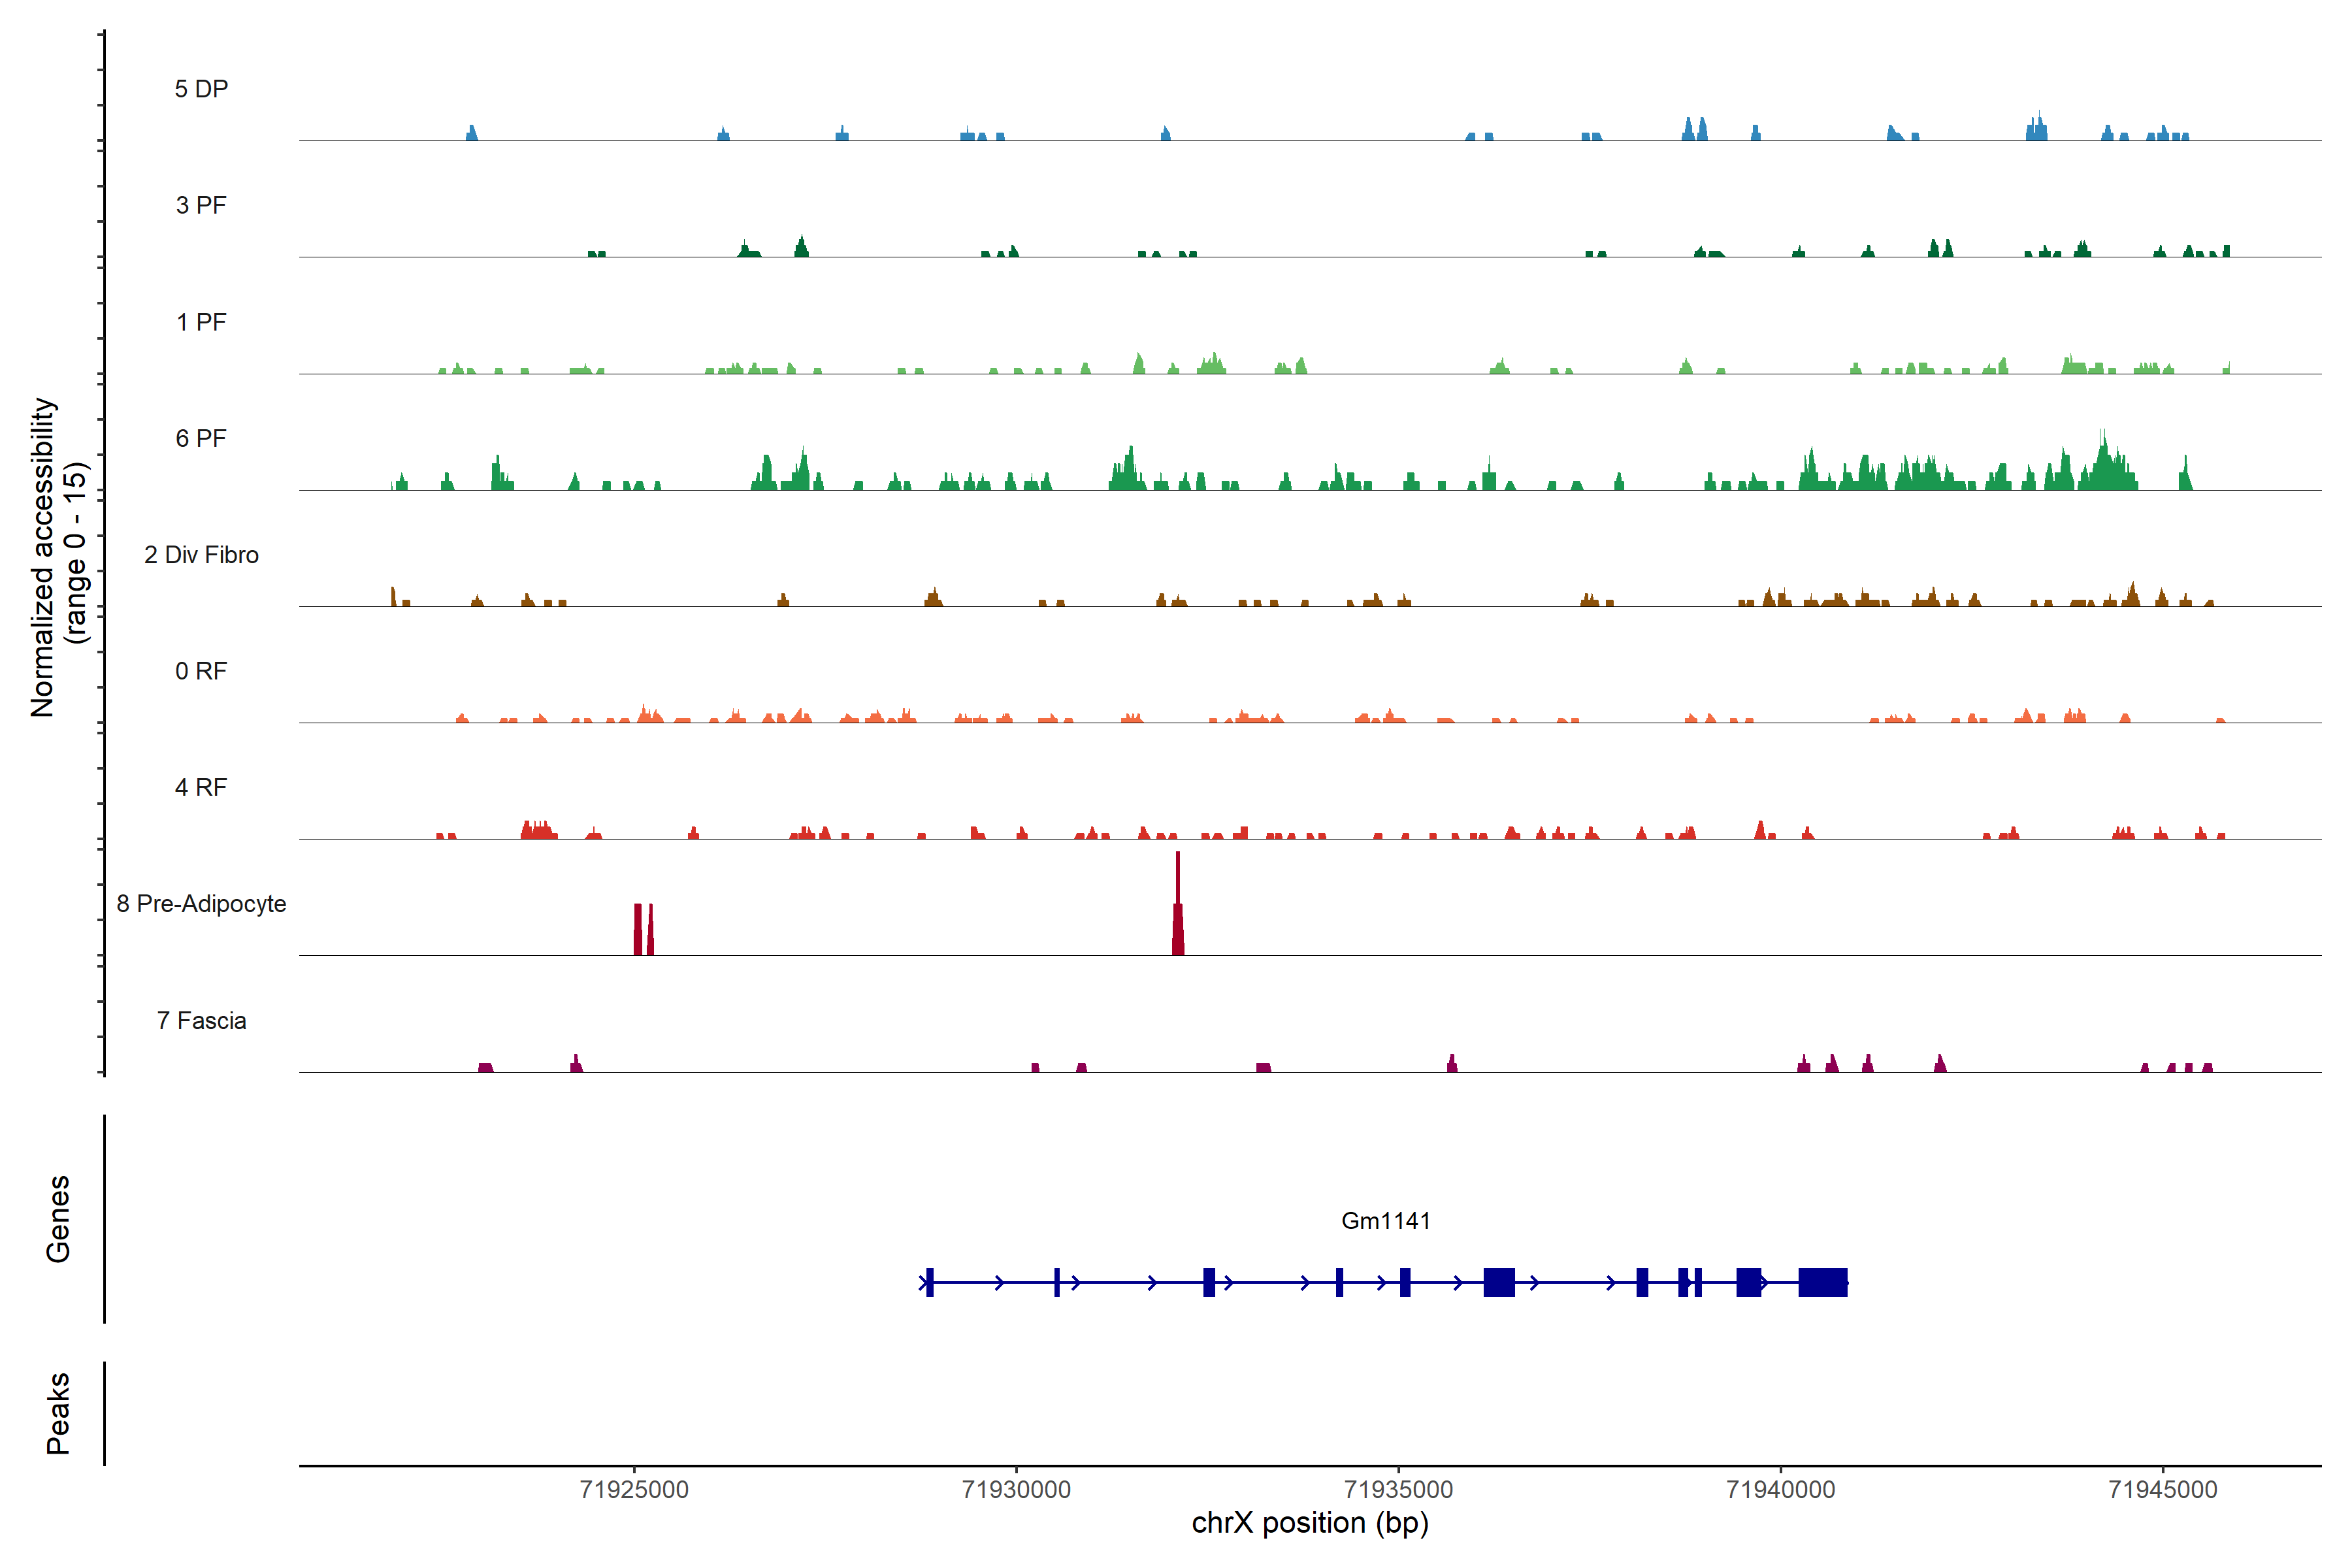The image size is (2352, 1568).
Task: Click the 71935000 axis tick label
Action: [x=1398, y=1489]
